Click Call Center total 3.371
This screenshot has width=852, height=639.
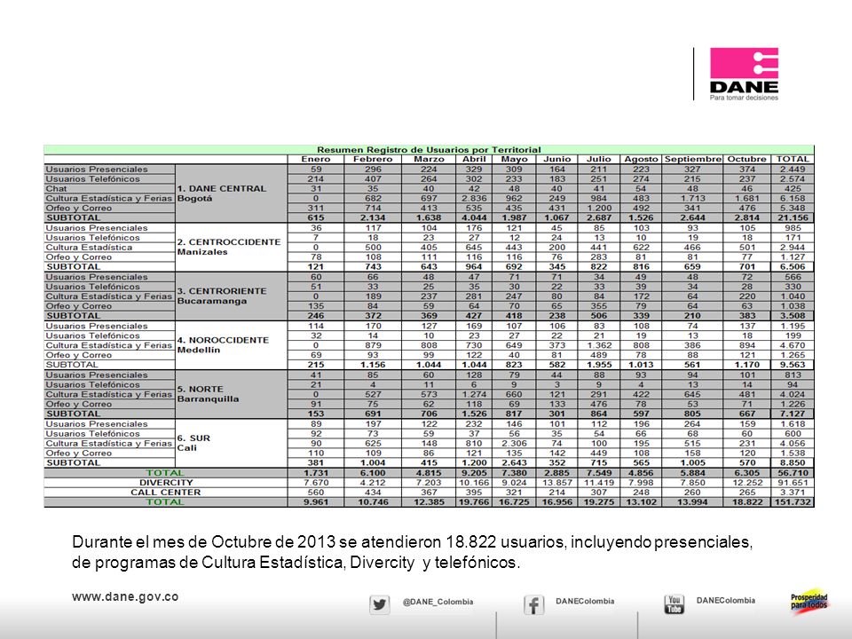pyautogui.click(x=793, y=493)
